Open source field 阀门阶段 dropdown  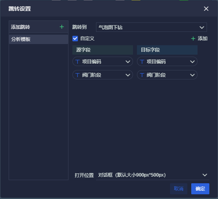(103, 75)
